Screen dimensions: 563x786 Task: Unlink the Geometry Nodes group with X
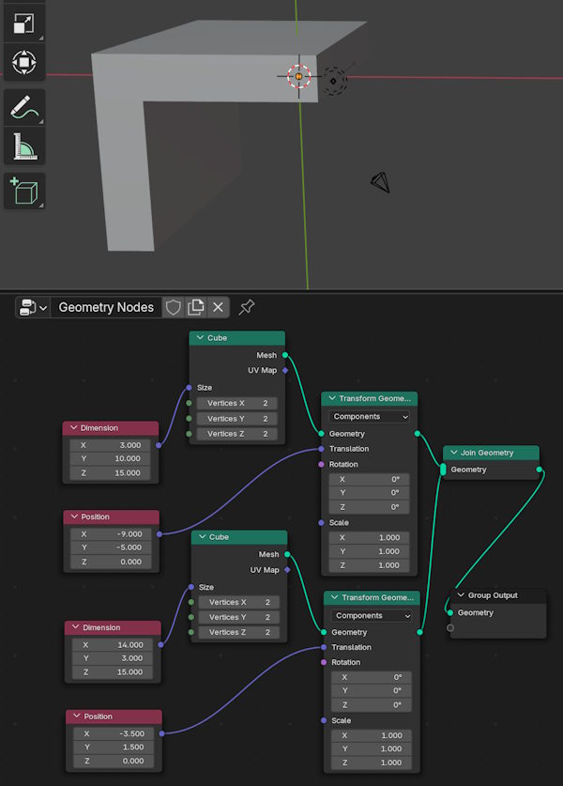click(218, 307)
